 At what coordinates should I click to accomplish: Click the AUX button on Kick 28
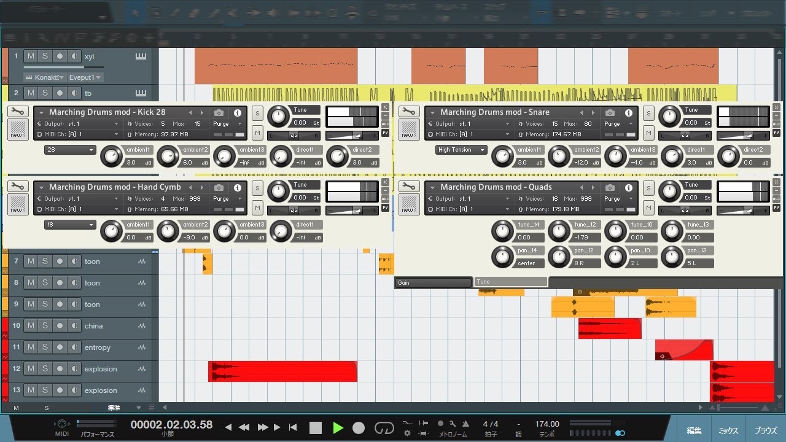385,123
